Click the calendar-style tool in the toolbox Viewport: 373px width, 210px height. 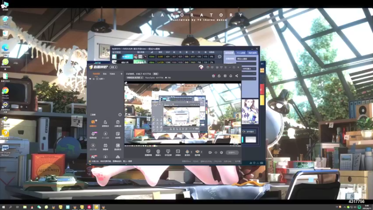pyautogui.click(x=105, y=147)
